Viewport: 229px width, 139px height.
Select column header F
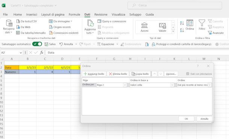click(x=97, y=59)
